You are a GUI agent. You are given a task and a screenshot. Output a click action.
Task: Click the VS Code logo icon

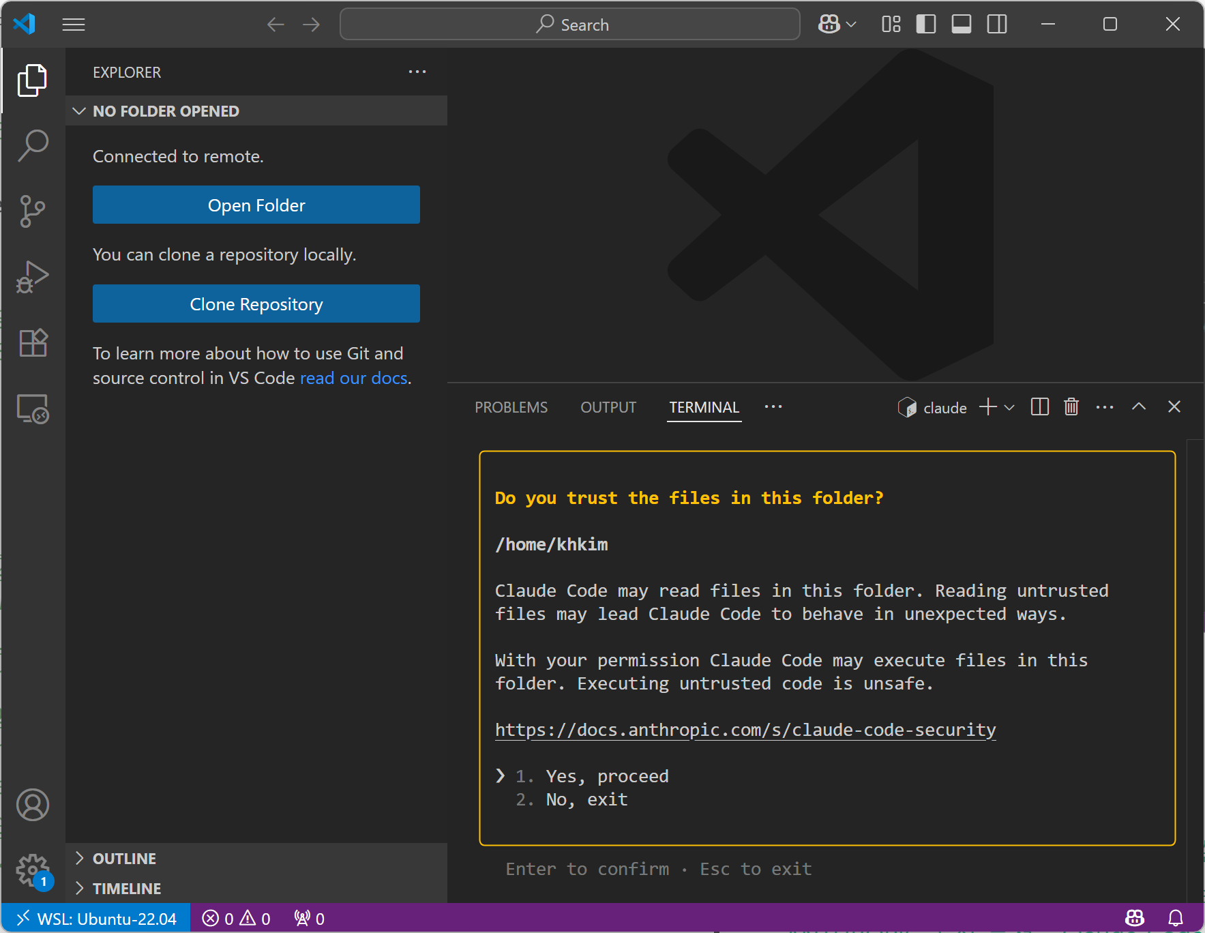pyautogui.click(x=25, y=24)
